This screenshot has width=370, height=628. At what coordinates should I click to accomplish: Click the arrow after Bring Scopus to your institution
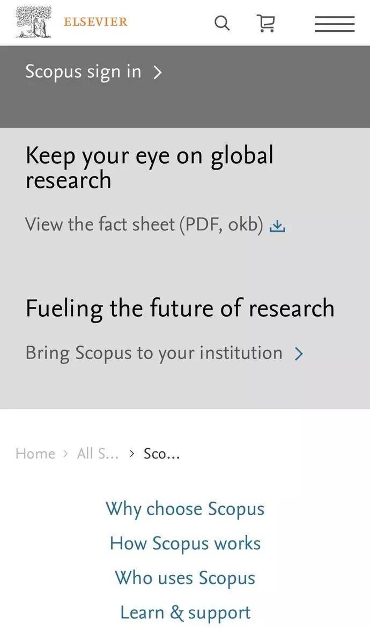pyautogui.click(x=299, y=354)
